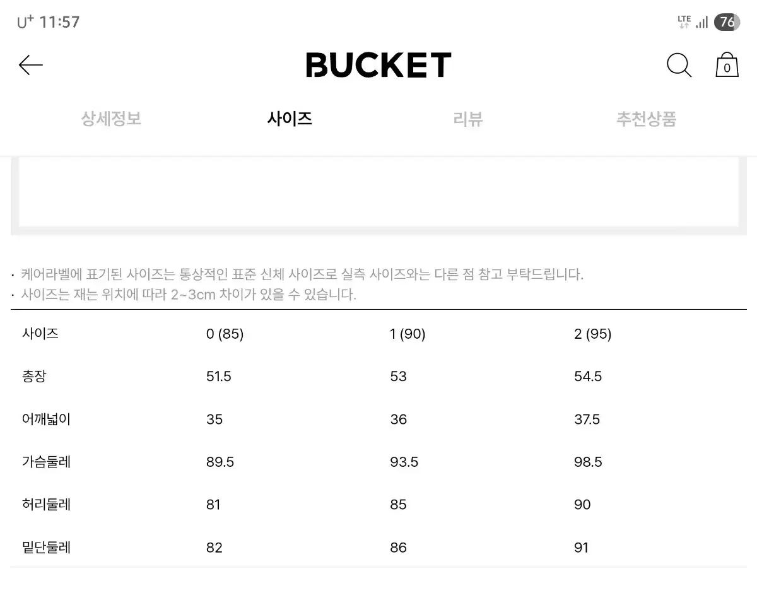Tap the 2 (95) size column header
This screenshot has height=605, width=757.
(592, 334)
